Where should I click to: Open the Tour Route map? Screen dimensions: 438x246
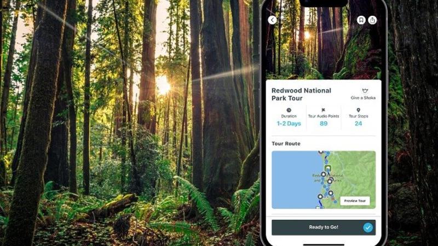pos(324,180)
